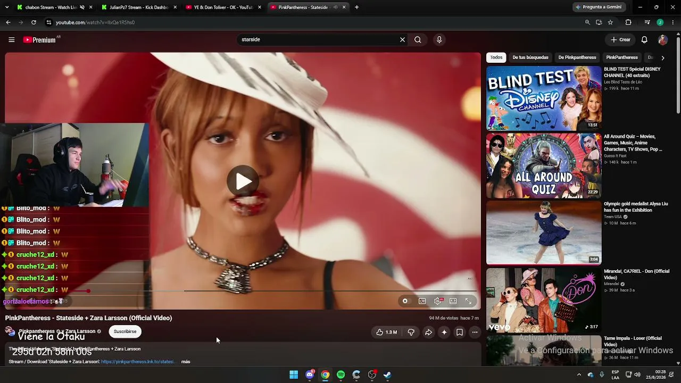Open a new browser tab
Image resolution: width=681 pixels, height=383 pixels.
(356, 7)
